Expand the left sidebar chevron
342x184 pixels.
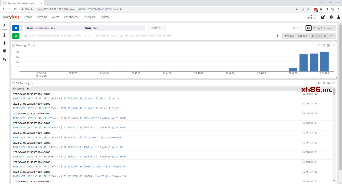tap(4, 25)
